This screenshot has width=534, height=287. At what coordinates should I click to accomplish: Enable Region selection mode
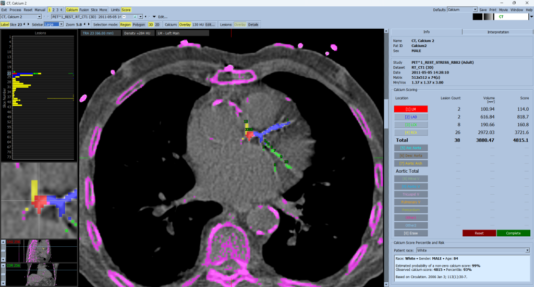[125, 25]
